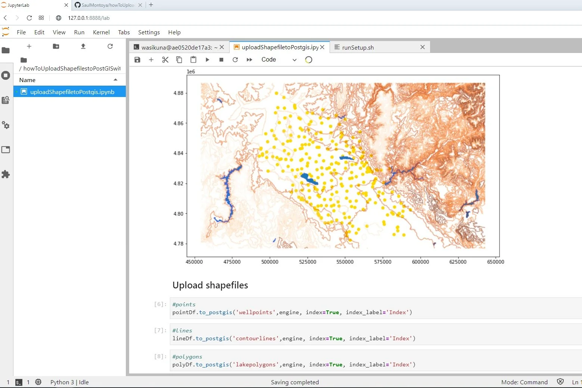This screenshot has height=388, width=582.
Task: Interrupt the kernel with stop button
Action: click(221, 60)
